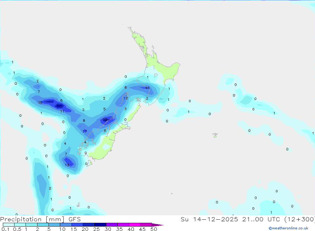Click the '21..00 UTC' time text
Screen dimensions: 315x231
tap(261, 219)
